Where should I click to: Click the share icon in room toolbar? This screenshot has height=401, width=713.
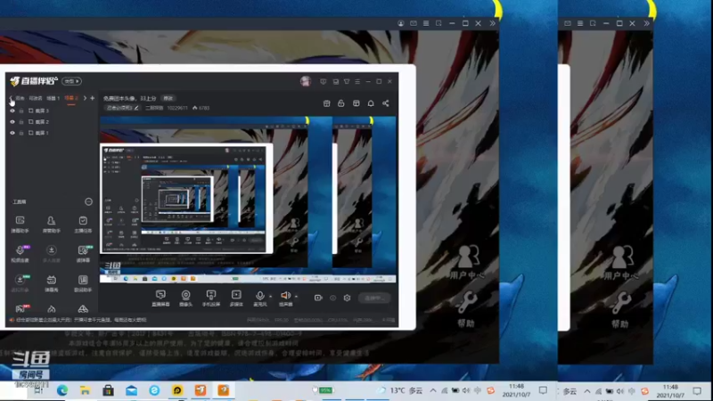(x=386, y=103)
